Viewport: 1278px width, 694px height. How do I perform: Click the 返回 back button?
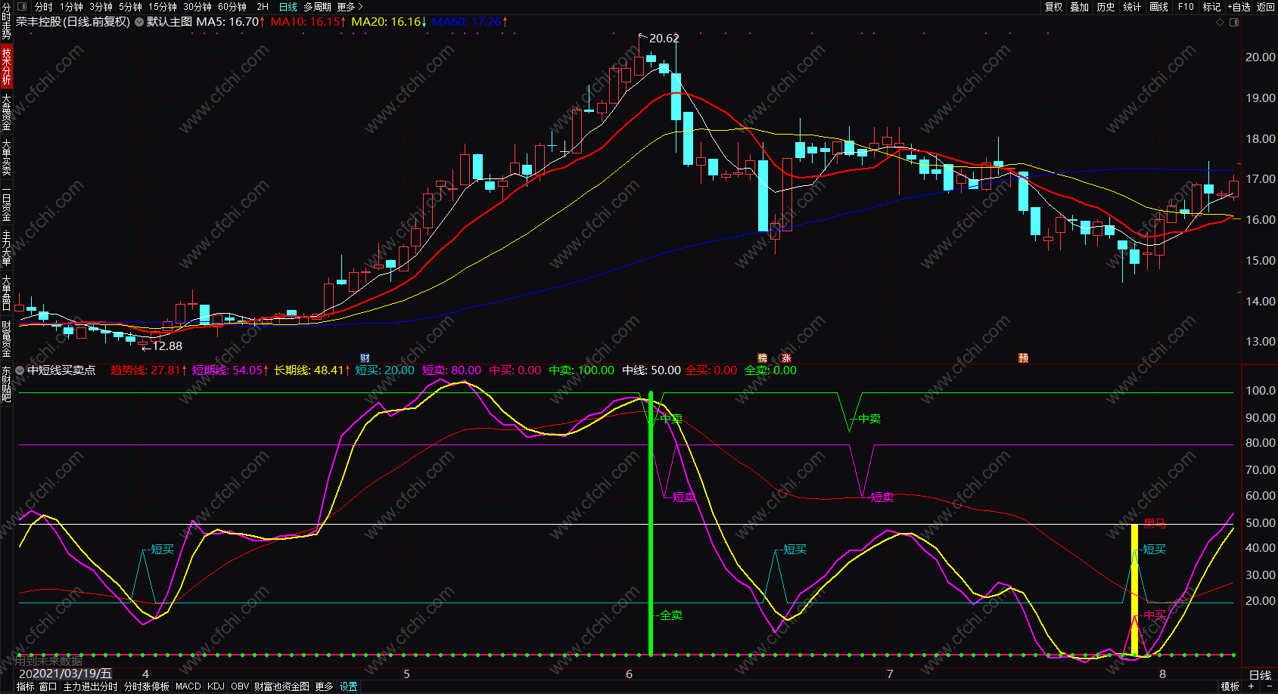tap(1266, 7)
